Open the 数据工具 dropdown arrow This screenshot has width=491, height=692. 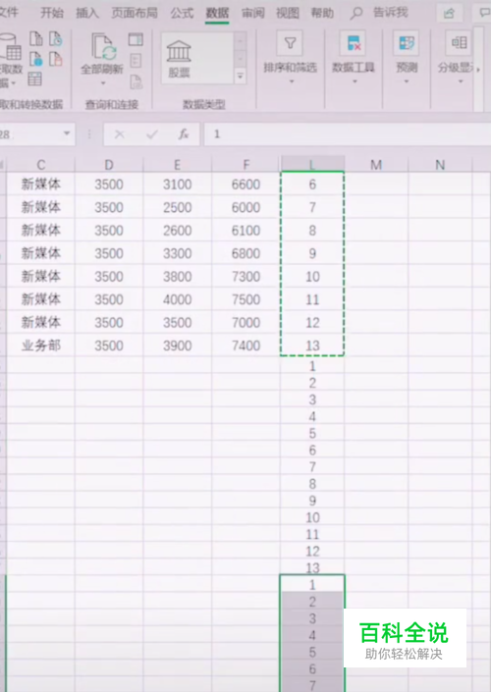click(x=355, y=81)
